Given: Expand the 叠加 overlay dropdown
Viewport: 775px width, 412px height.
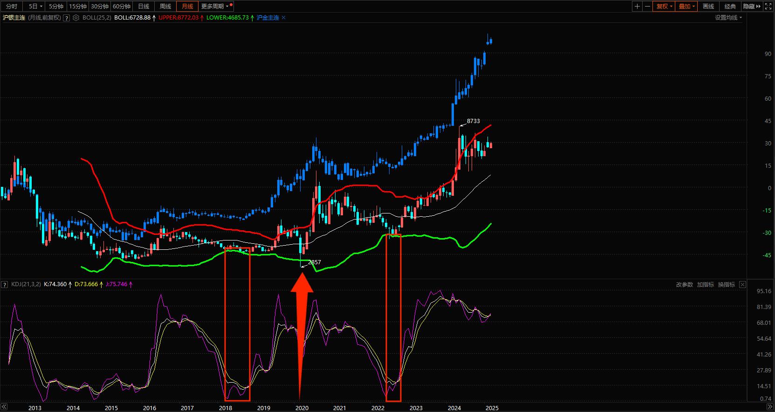Looking at the screenshot, I should click(x=686, y=6).
